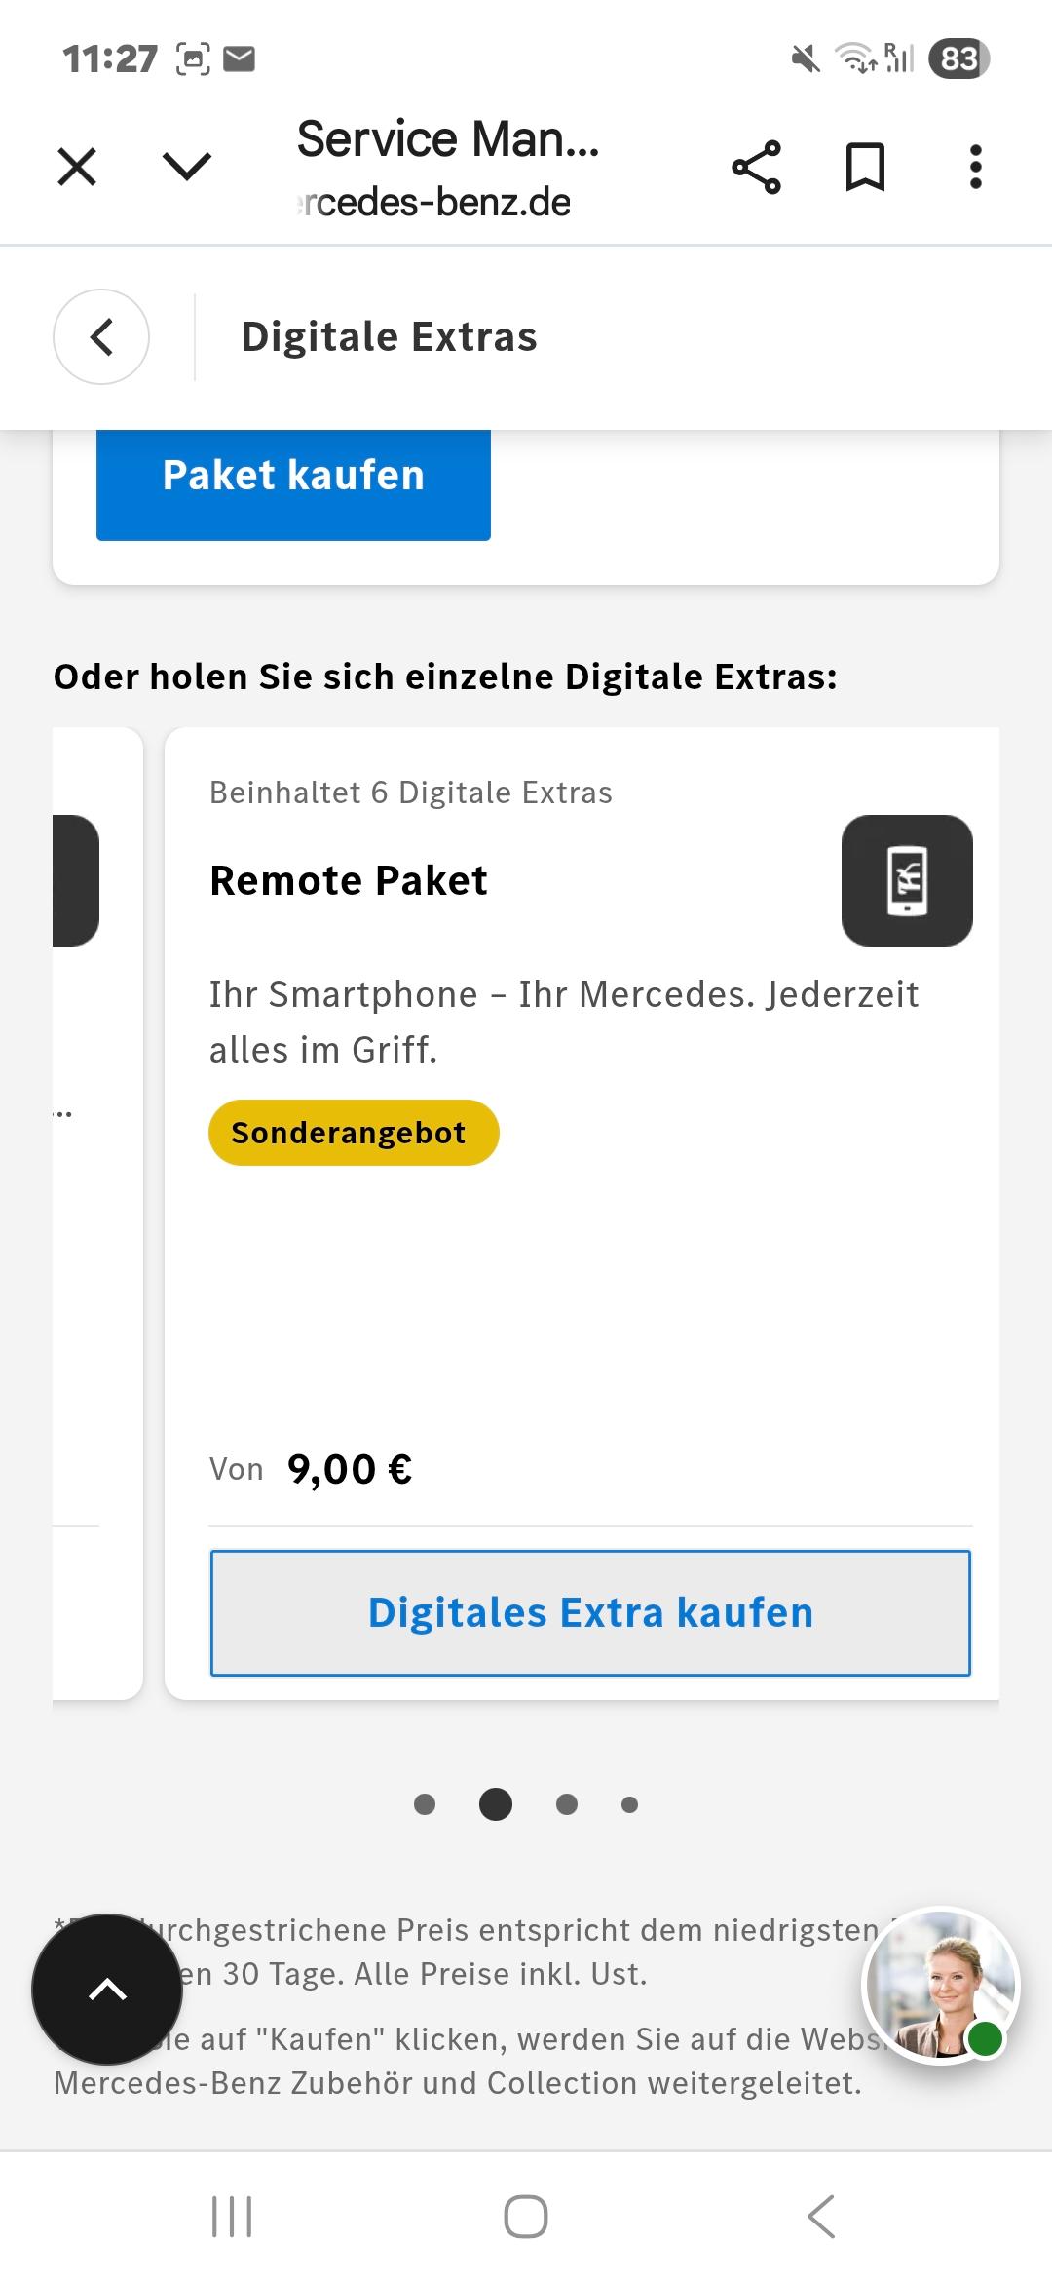Bookmark this page via bookmark icon

point(865,167)
